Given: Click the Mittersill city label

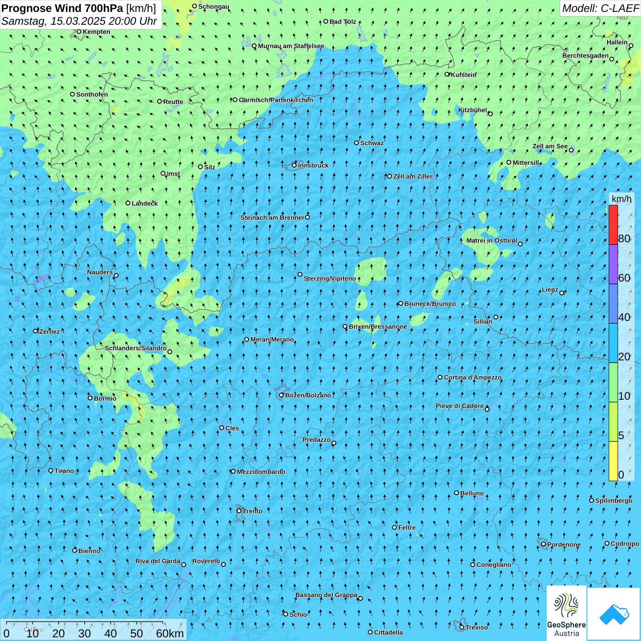Looking at the screenshot, I should (526, 163).
